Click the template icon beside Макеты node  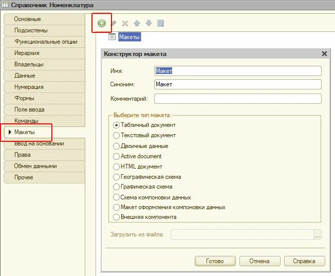(x=112, y=37)
